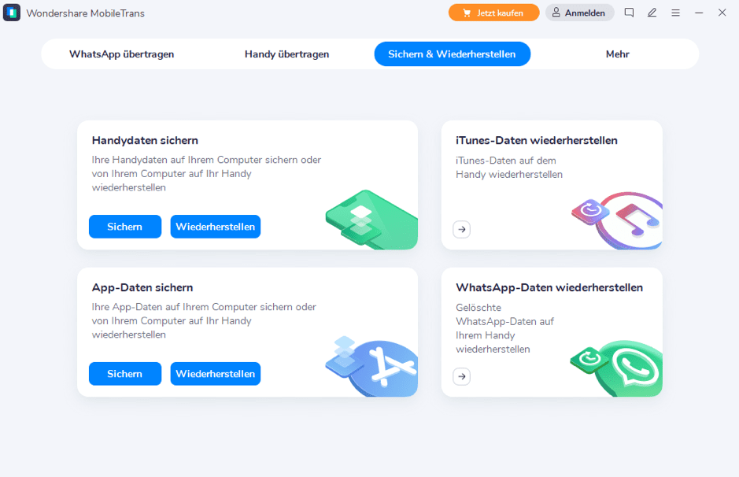The image size is (739, 477).
Task: Minimize the MobileTrans window
Action: click(699, 13)
